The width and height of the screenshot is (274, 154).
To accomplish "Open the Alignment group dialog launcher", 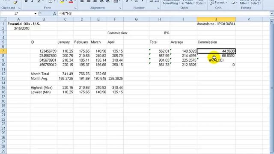I will coord(120,8).
